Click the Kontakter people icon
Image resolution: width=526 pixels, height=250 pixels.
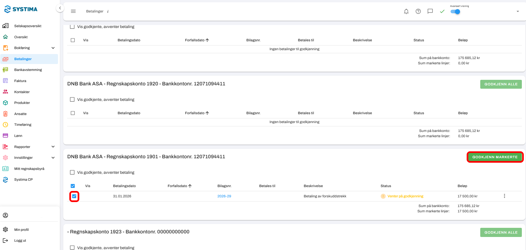pos(5,92)
